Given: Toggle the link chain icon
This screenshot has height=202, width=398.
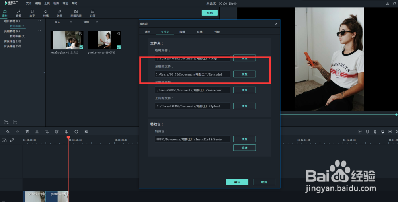Looking at the screenshot, I should [x=12, y=140].
